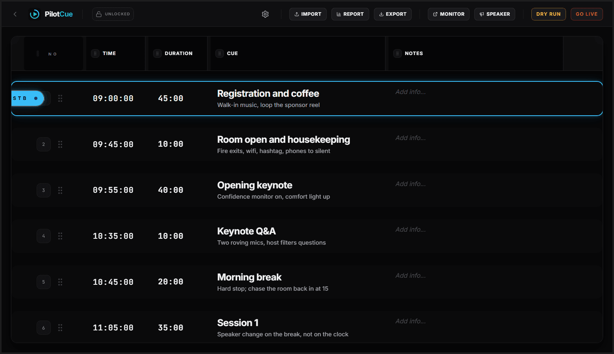614x354 pixels.
Task: Click the CUE column drag handle
Action: point(220,53)
